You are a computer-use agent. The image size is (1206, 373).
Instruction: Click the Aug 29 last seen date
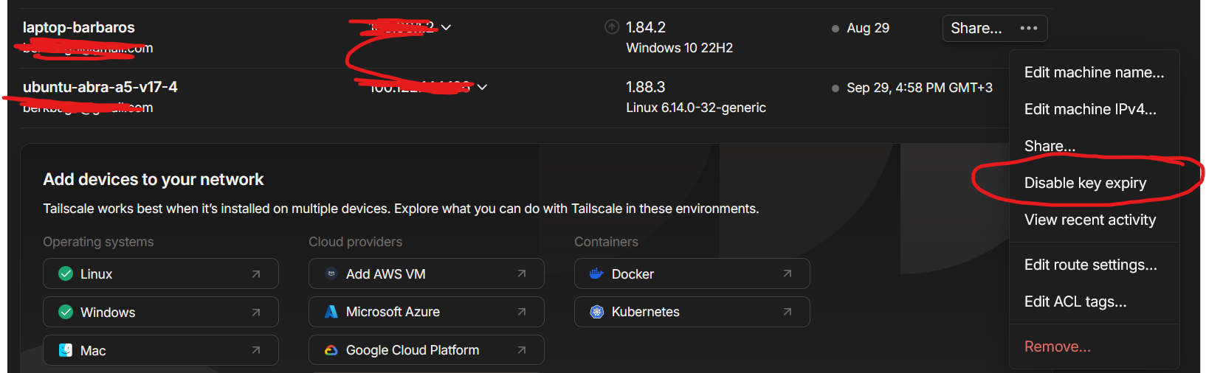pos(868,28)
